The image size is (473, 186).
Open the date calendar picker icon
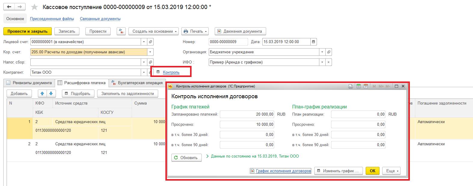313,42
